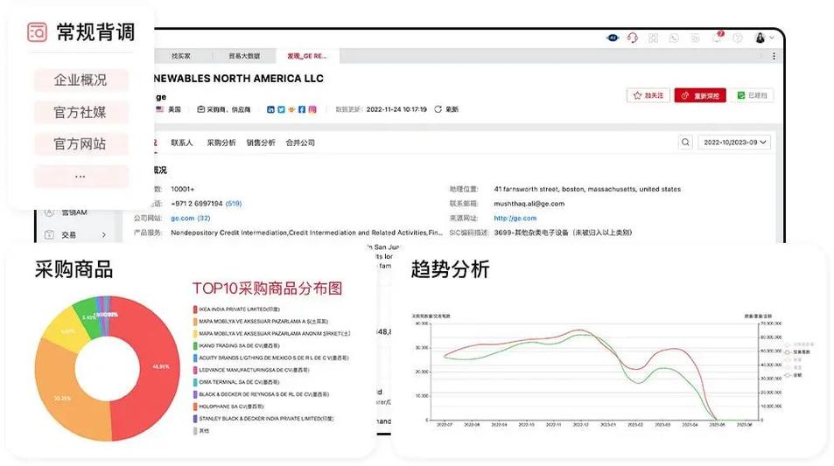Click the 采购商、供应商 role icon

(x=200, y=109)
